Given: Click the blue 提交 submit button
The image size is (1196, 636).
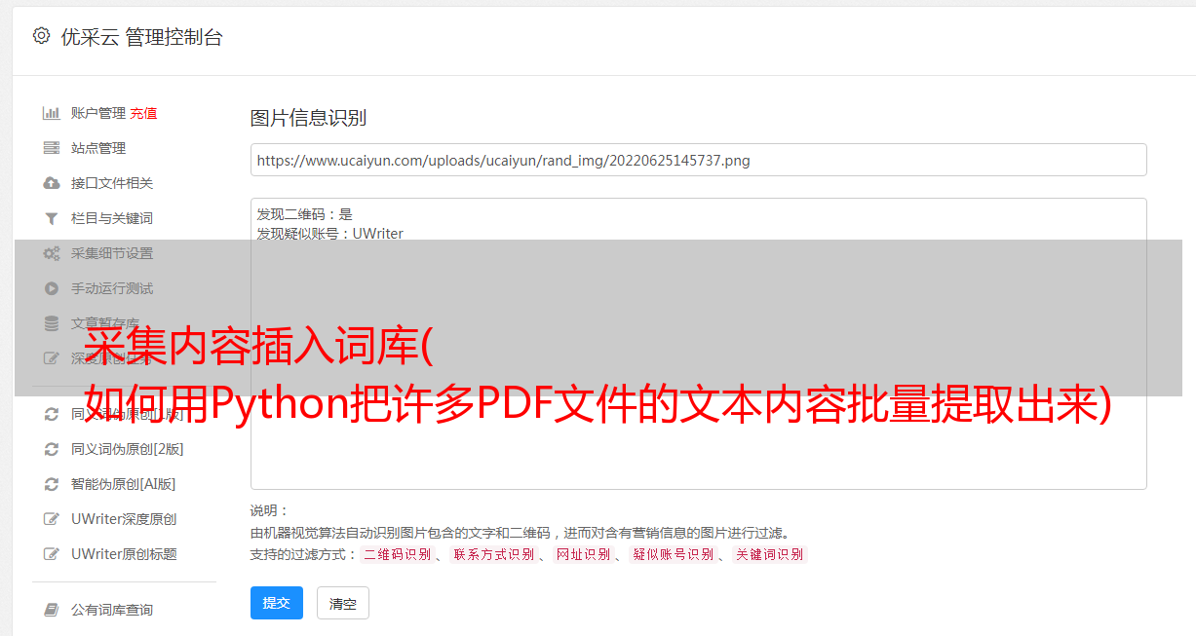Looking at the screenshot, I should [x=277, y=603].
